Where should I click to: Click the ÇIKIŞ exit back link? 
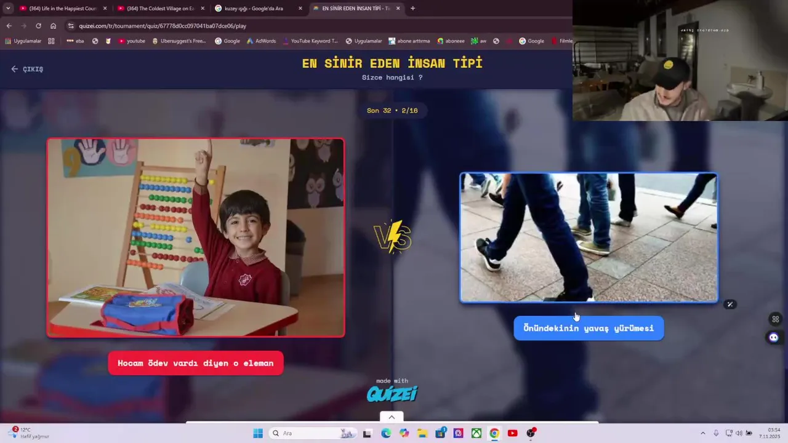click(27, 69)
